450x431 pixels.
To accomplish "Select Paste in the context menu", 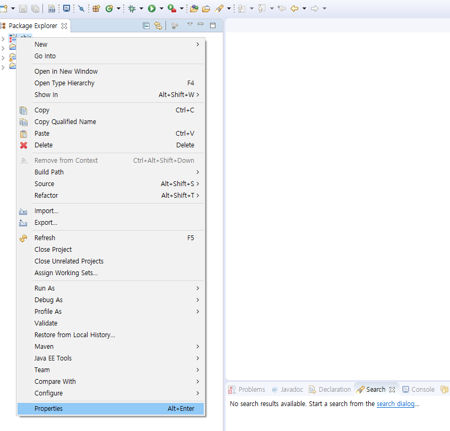I will point(110,134).
